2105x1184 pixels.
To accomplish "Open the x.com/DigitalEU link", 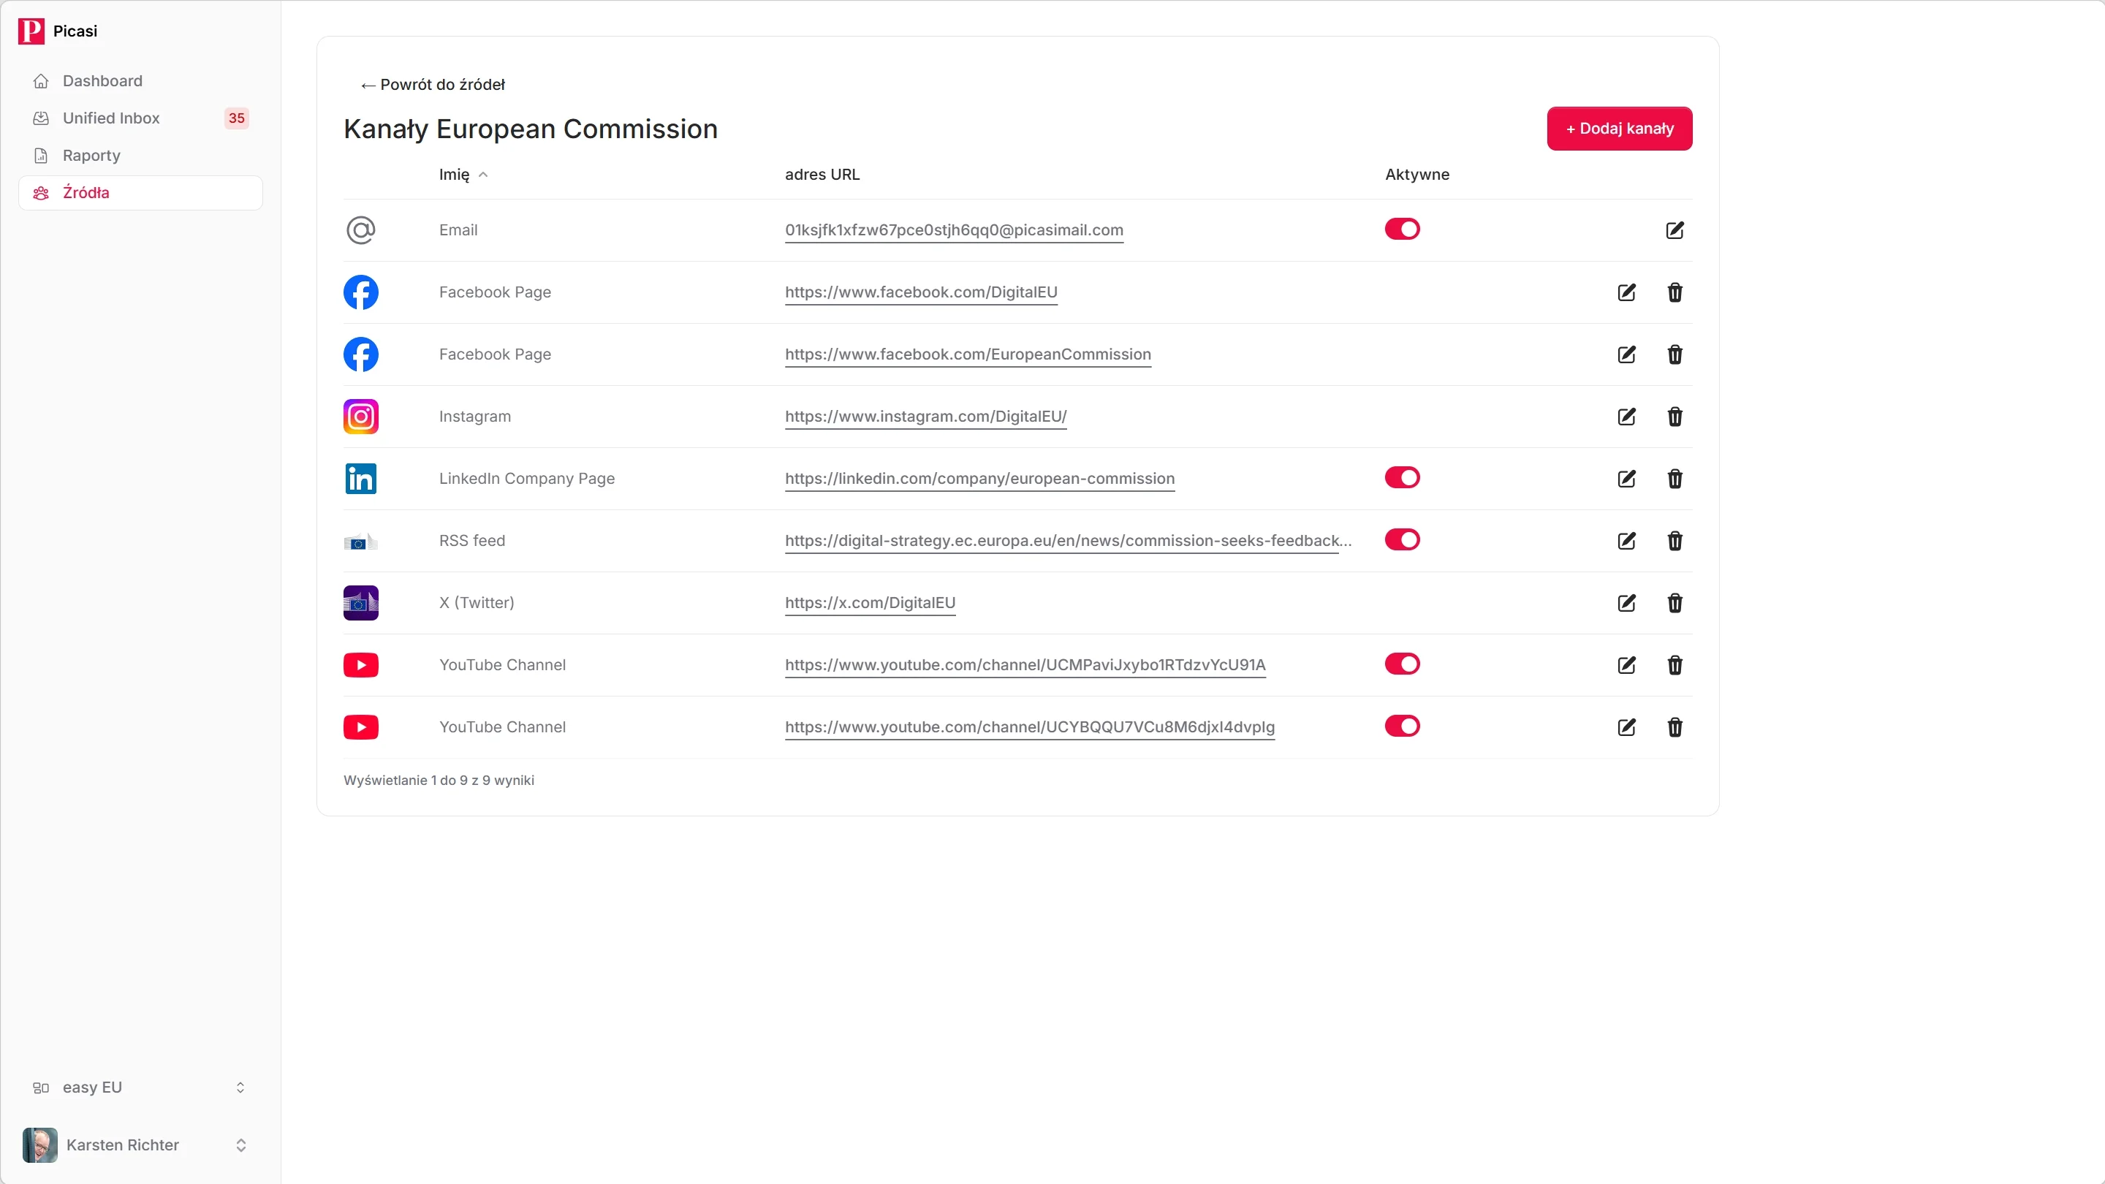I will (870, 603).
